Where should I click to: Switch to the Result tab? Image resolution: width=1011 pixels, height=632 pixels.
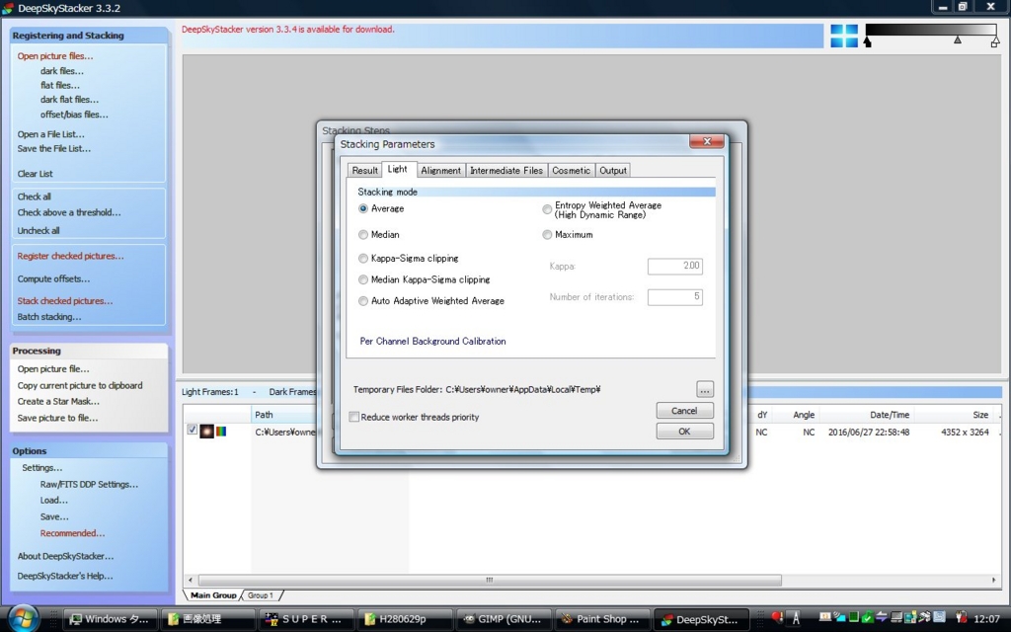(364, 170)
